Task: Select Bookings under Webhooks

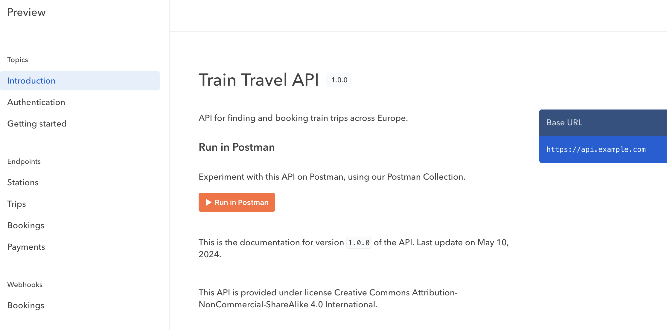Action: tap(26, 305)
